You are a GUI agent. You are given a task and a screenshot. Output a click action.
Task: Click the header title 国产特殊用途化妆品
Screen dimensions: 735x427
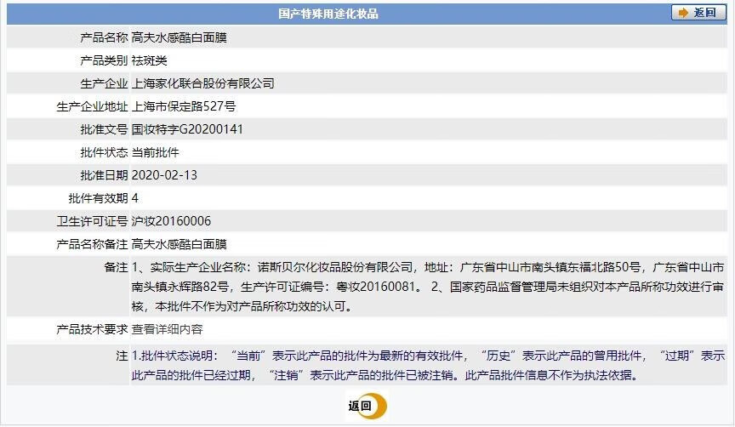pos(328,14)
